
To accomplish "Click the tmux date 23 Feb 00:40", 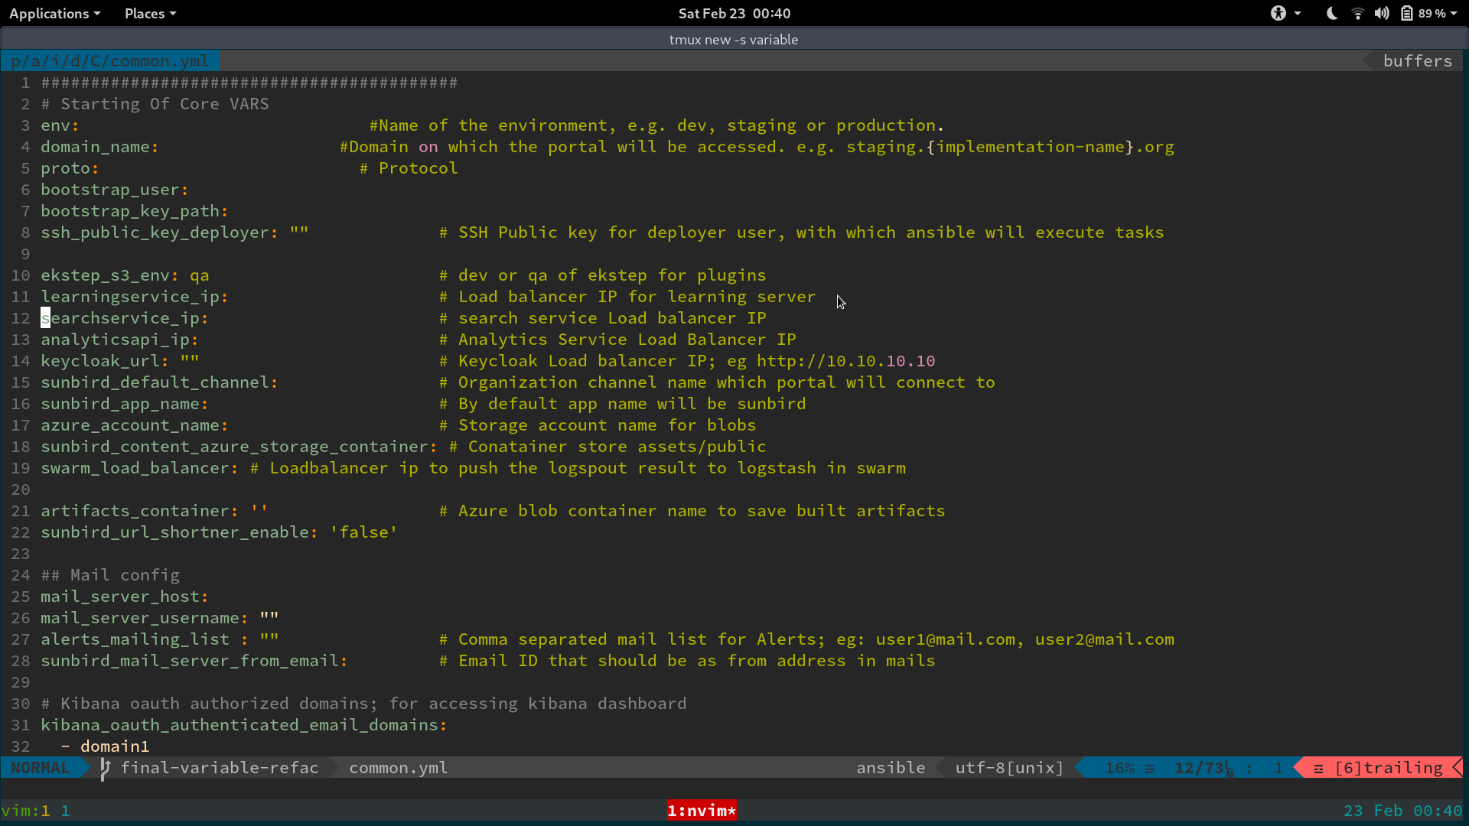I will pyautogui.click(x=1403, y=810).
